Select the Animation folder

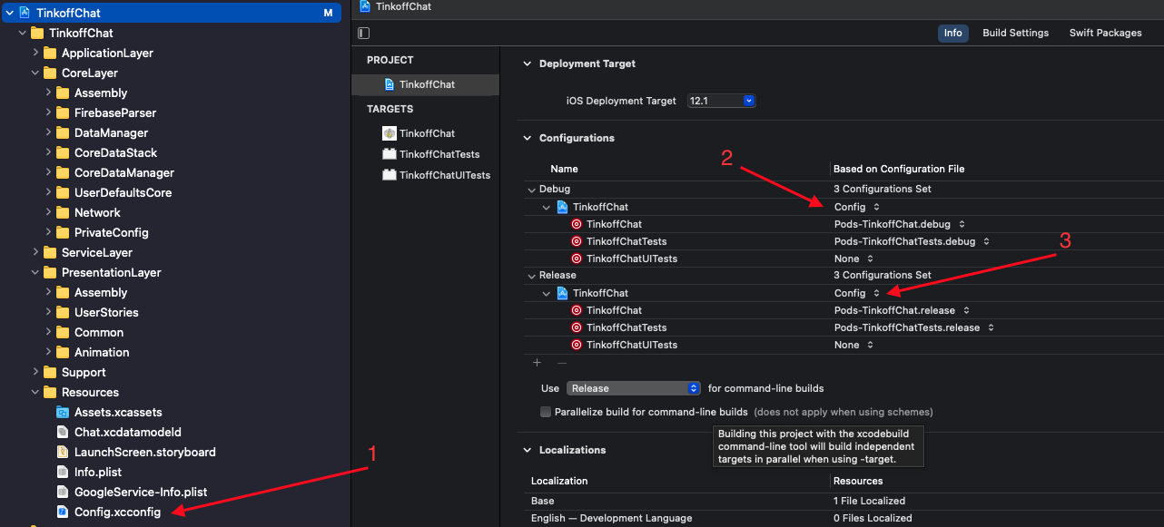101,352
